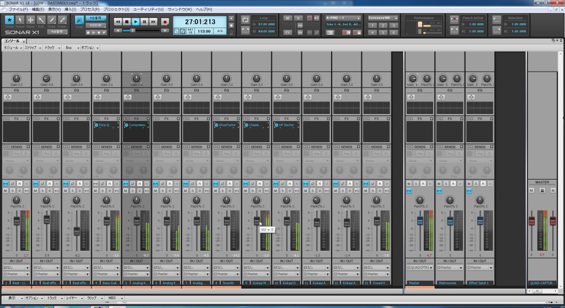Choose the Select arrow tool

[x=20, y=20]
